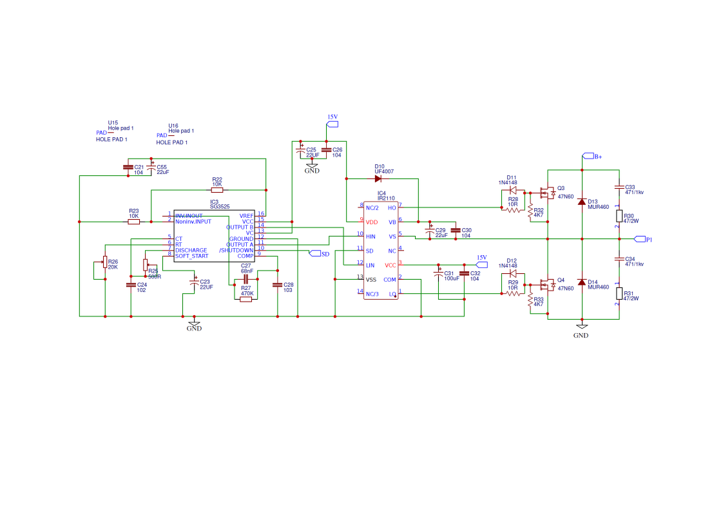The image size is (723, 511).
Task: Select the C27 68nF capacitor symbol
Action: pos(246,279)
